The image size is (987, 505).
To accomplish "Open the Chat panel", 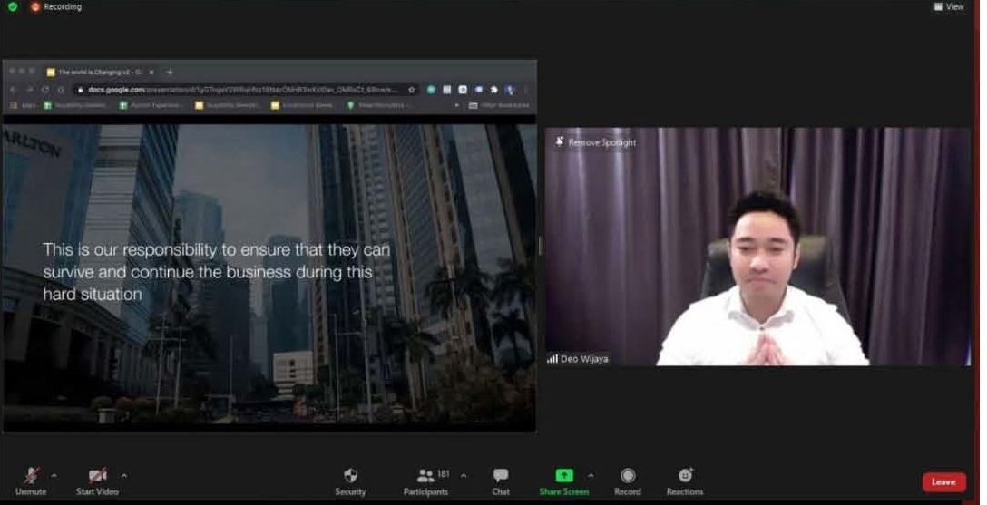I will click(x=501, y=480).
